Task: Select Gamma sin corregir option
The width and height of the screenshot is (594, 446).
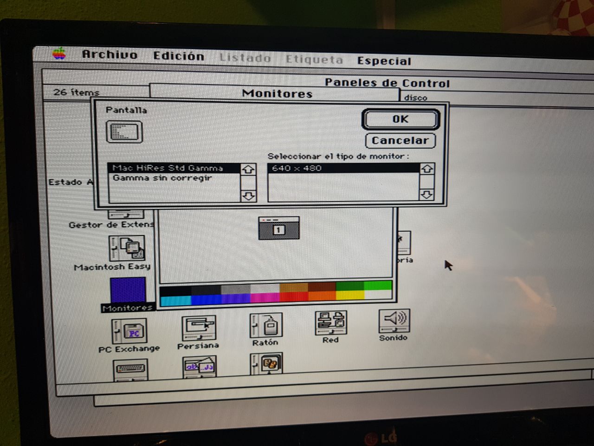Action: pos(162,178)
